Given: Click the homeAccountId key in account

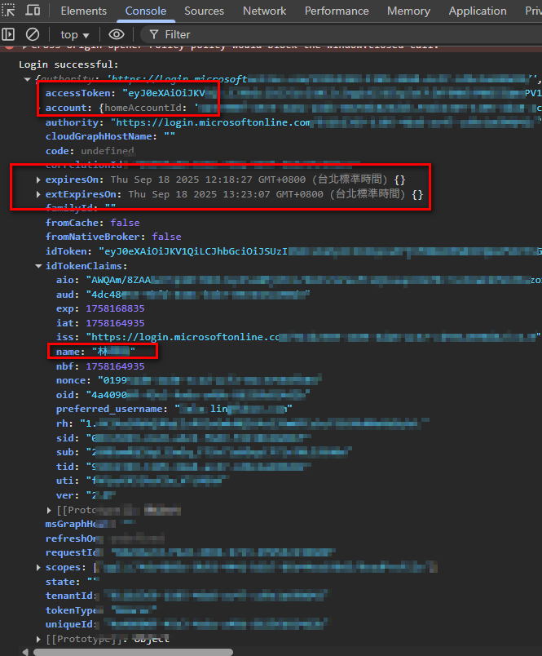Looking at the screenshot, I should 143,108.
